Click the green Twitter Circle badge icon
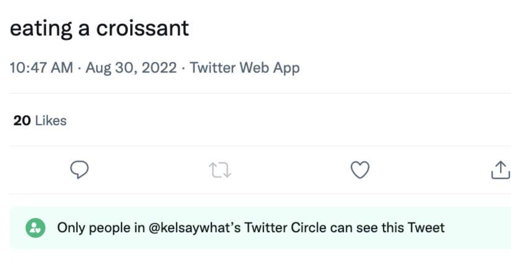511x267 pixels. (x=36, y=228)
